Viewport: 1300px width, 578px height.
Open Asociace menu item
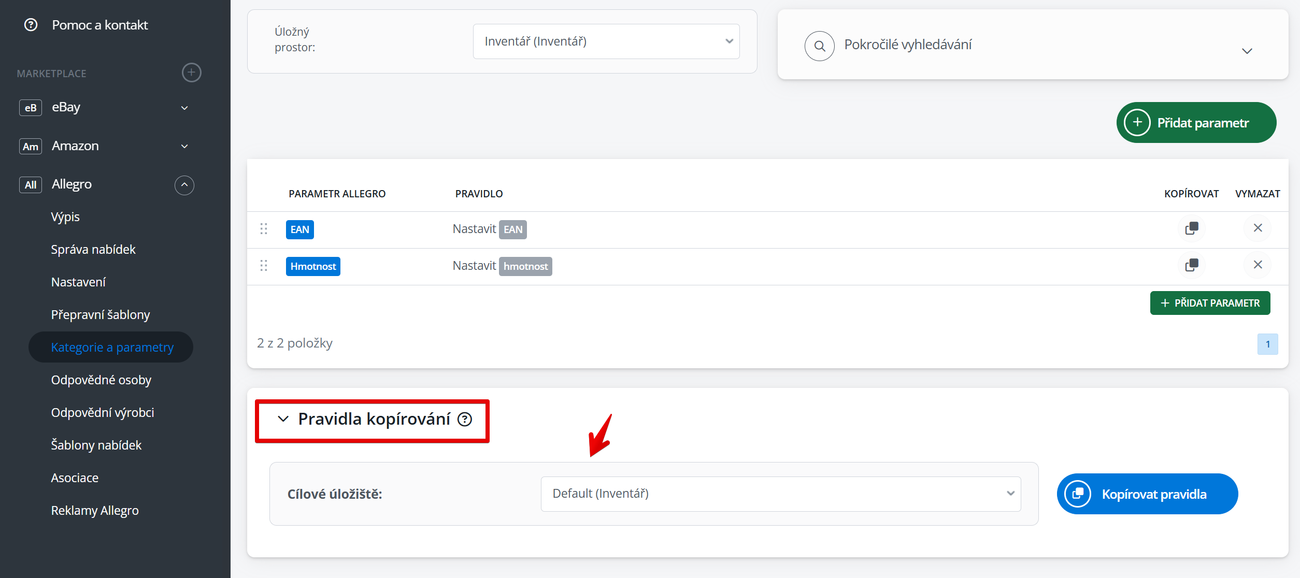tap(75, 478)
